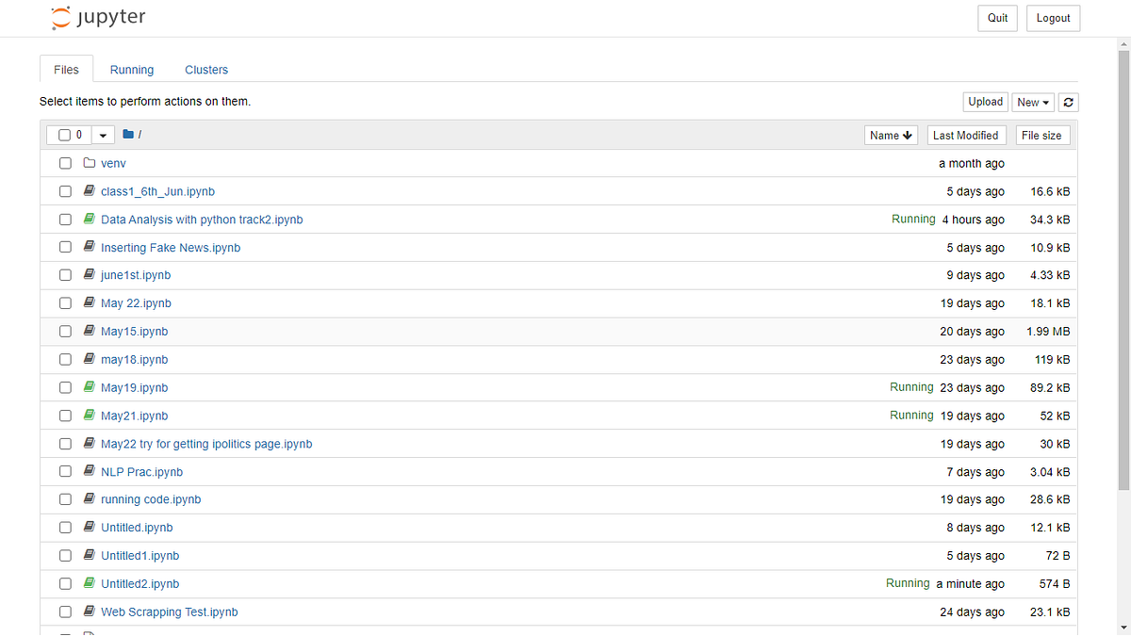Switch to the Clusters tab
The height and width of the screenshot is (636, 1131).
pos(206,69)
